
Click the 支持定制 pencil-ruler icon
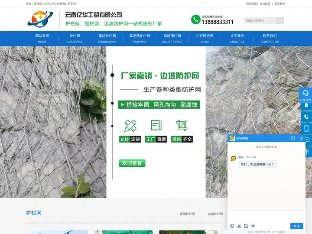(x=130, y=126)
